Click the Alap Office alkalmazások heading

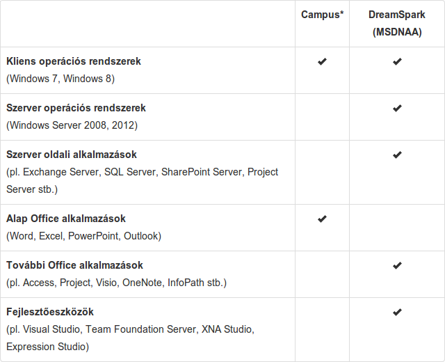tap(66, 219)
